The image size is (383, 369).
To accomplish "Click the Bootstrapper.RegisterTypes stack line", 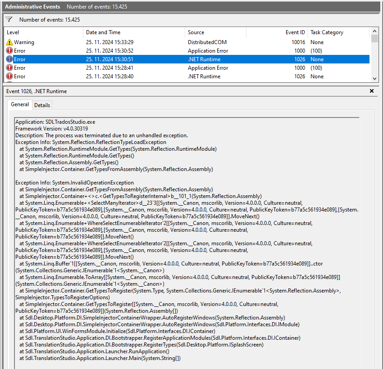I will point(141,345).
